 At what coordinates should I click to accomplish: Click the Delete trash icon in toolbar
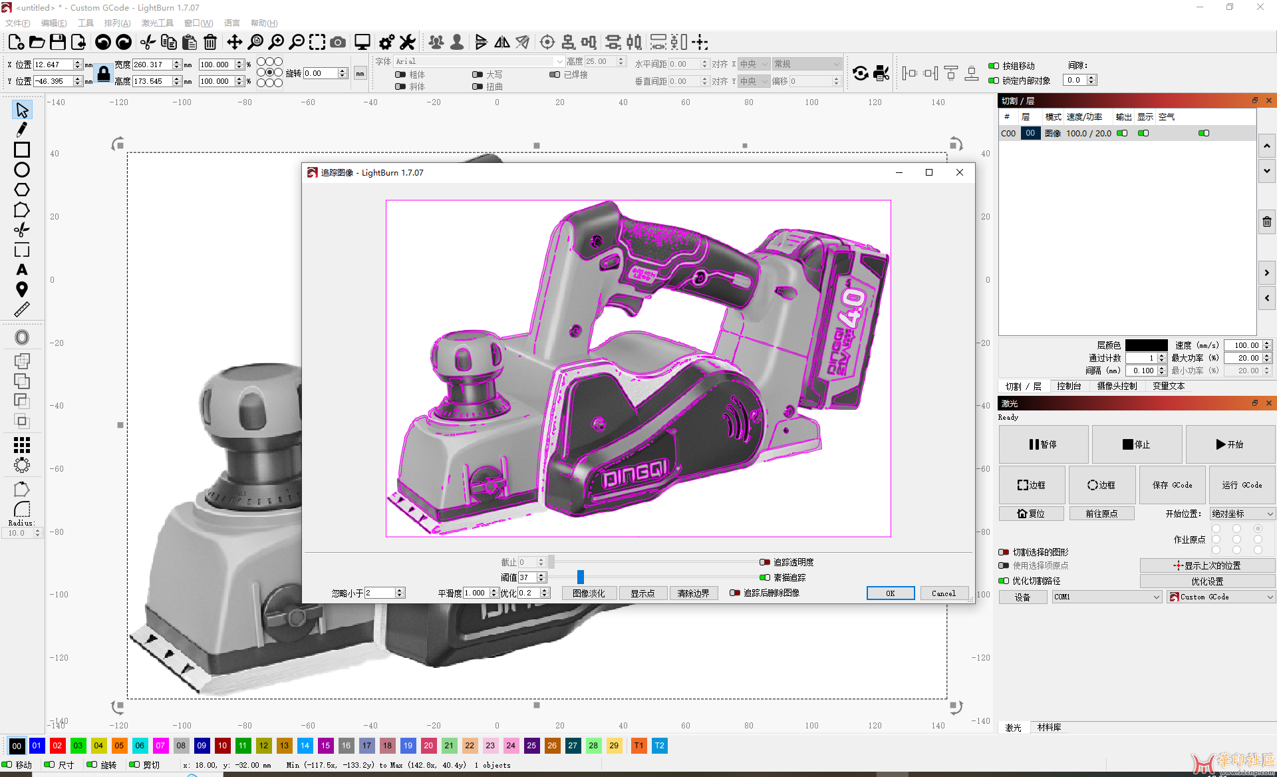tap(210, 43)
